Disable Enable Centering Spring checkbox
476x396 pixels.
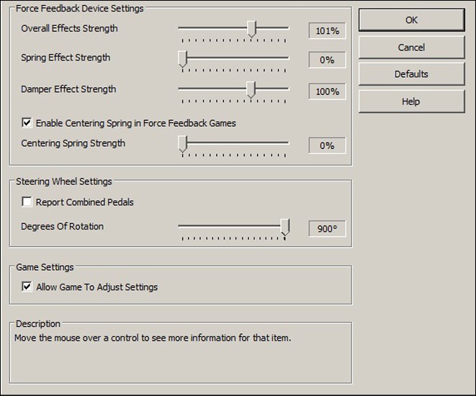pos(27,123)
